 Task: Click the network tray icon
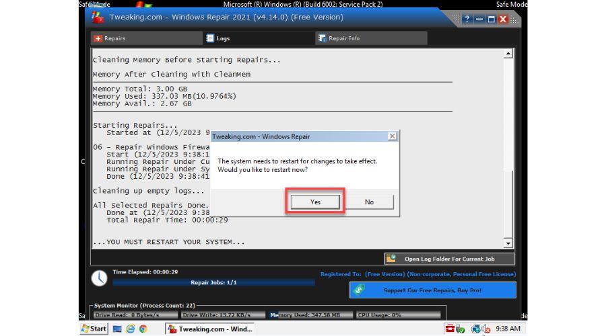tap(476, 329)
